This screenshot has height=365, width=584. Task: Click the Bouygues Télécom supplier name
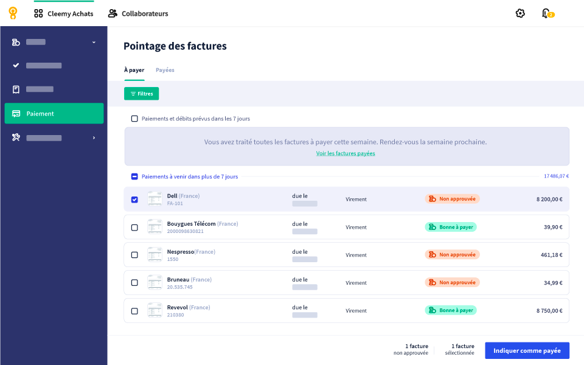click(x=192, y=223)
